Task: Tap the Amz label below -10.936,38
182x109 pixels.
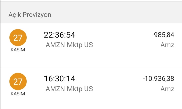Action: coord(167,89)
